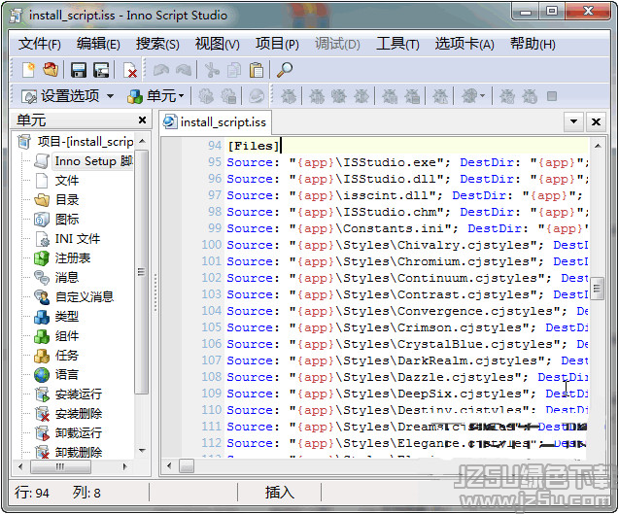
Task: Open the 工具(T) menu
Action: pos(397,44)
